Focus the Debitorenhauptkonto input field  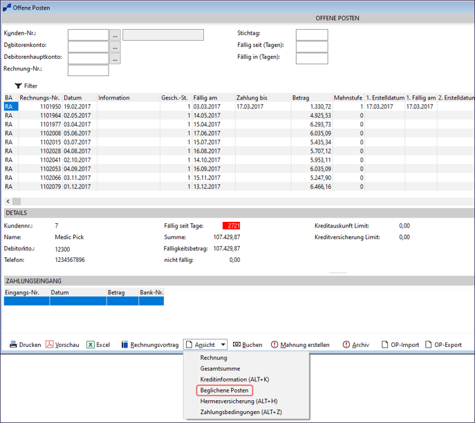point(88,59)
